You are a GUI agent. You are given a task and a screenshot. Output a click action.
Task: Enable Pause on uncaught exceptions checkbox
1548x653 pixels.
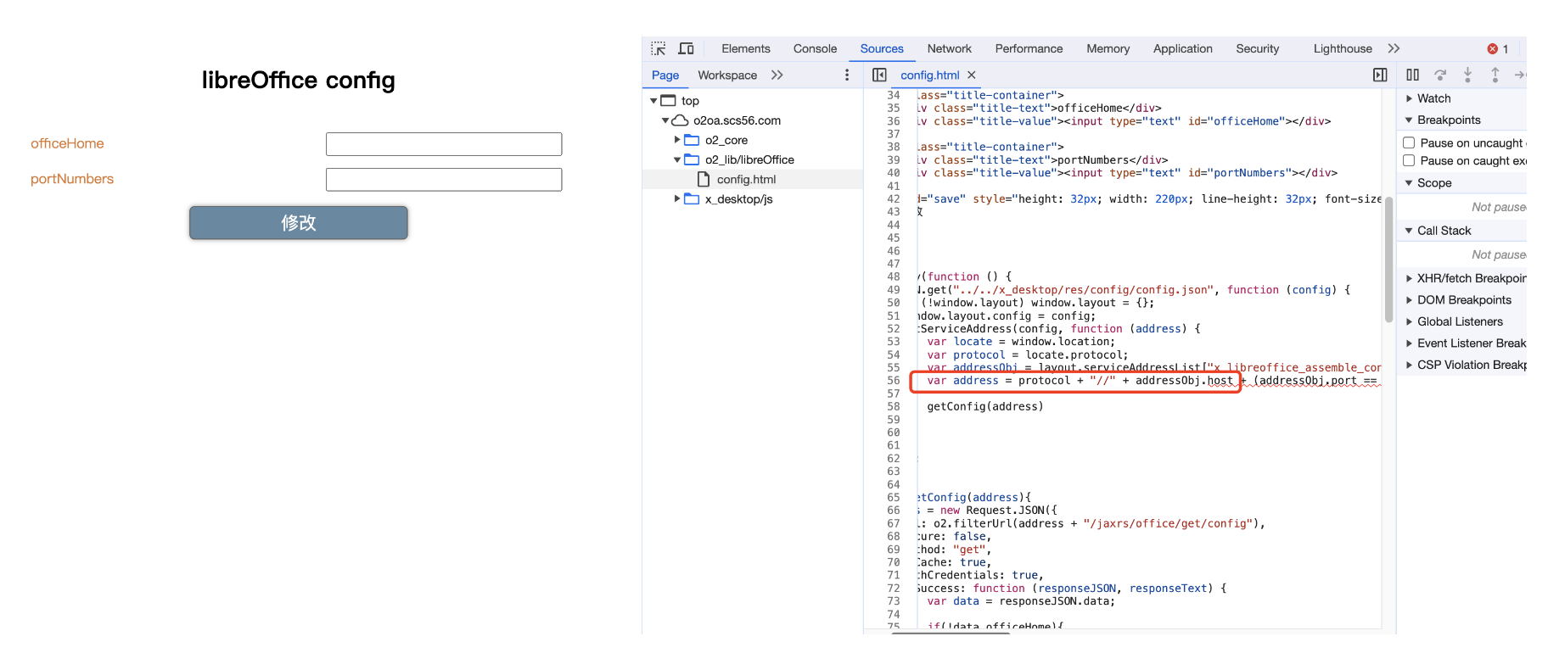point(1409,142)
